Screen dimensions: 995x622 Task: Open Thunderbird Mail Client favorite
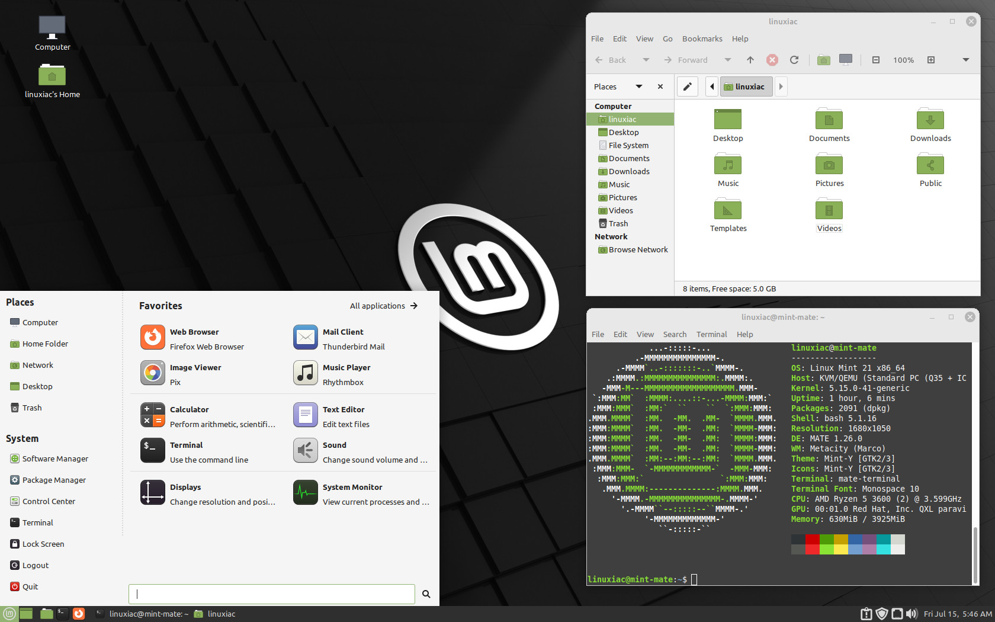click(361, 339)
